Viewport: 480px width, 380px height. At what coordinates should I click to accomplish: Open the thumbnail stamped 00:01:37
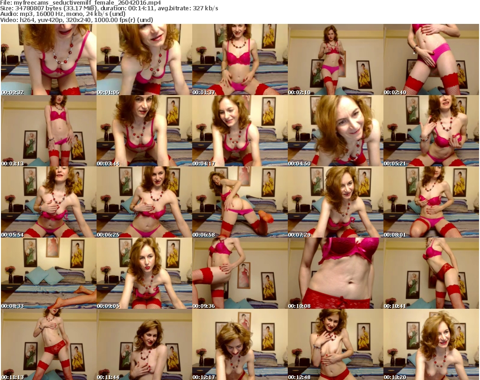click(240, 60)
